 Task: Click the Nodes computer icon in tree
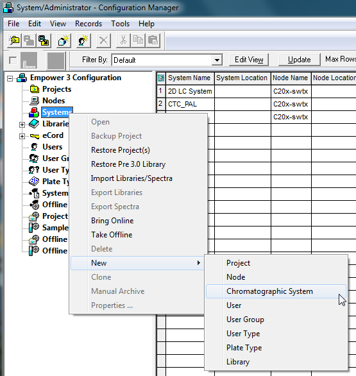(34, 101)
